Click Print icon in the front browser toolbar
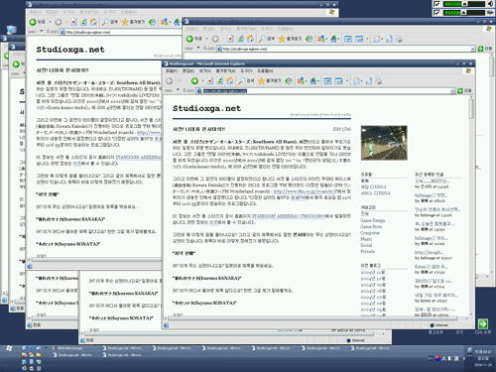This screenshot has width=496, height=372. (378, 81)
